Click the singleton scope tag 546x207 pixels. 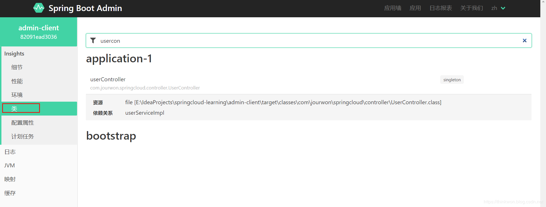pyautogui.click(x=452, y=80)
